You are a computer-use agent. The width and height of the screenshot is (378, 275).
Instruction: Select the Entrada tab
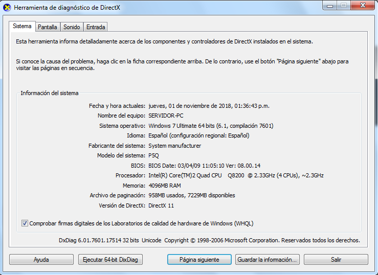(x=96, y=27)
